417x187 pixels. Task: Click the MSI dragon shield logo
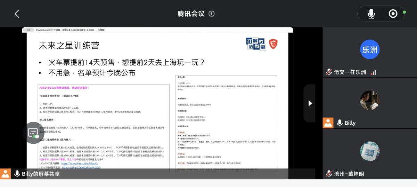pos(273,44)
